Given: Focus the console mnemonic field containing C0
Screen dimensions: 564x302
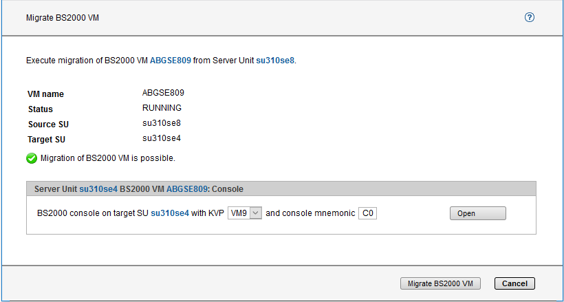Looking at the screenshot, I should [x=368, y=213].
